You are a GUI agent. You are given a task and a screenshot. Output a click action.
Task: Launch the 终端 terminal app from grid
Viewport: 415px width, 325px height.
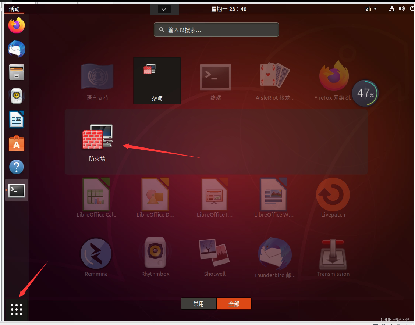pos(216,82)
